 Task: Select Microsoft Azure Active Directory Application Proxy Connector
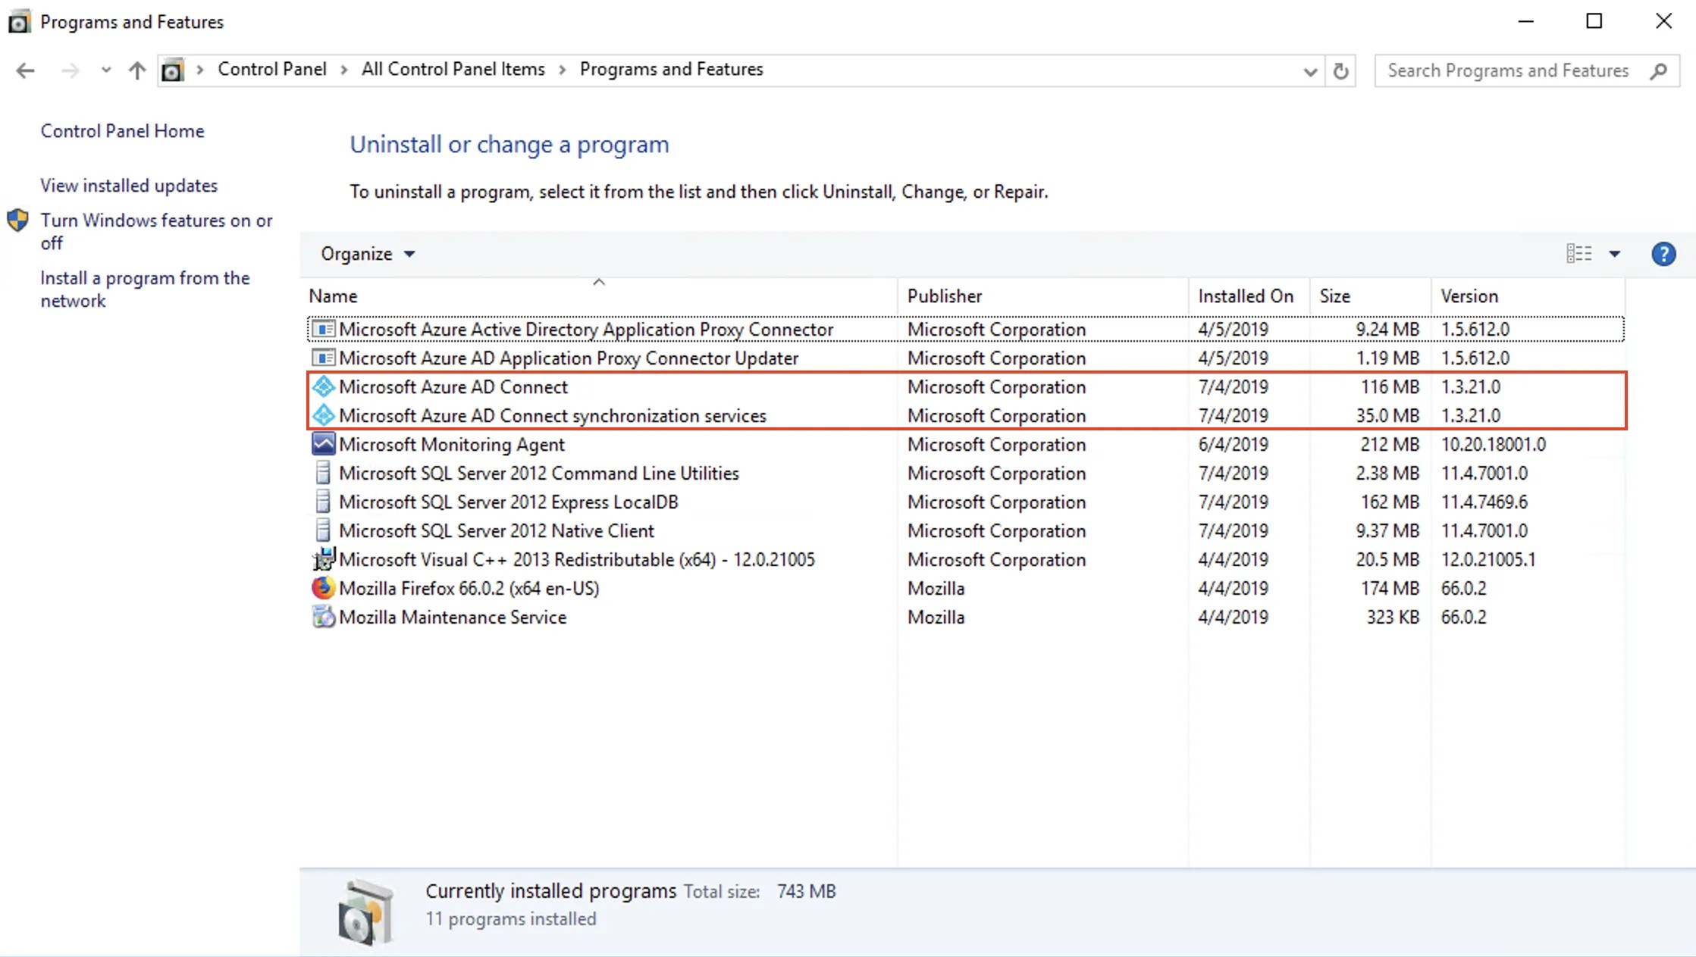click(x=965, y=330)
